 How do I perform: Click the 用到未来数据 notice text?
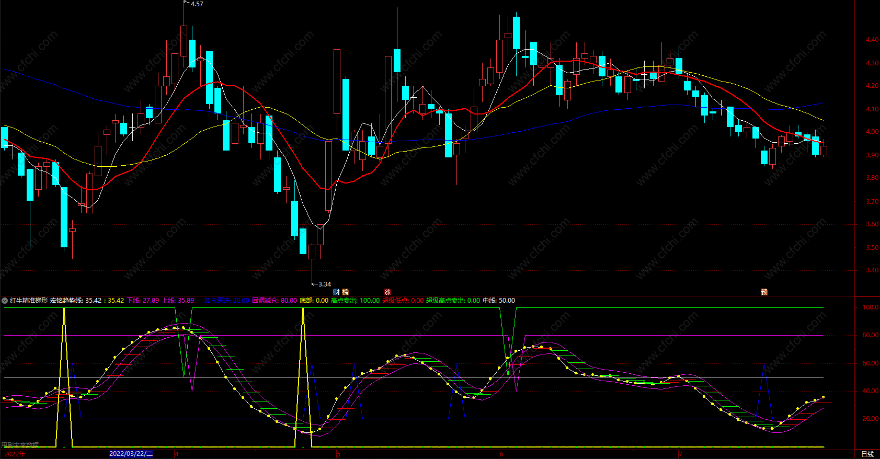20,445
